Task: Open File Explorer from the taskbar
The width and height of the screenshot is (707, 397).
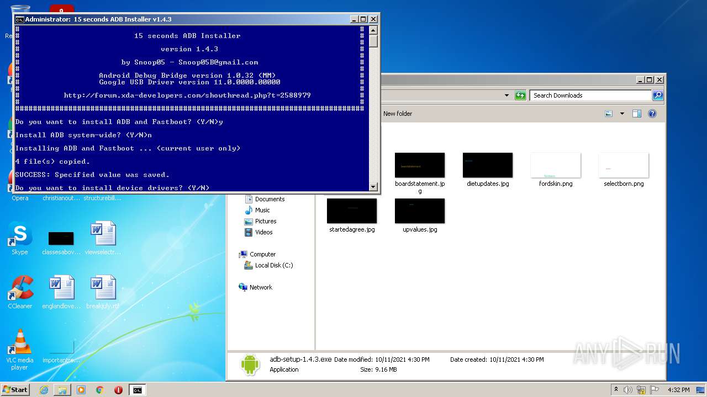Action: click(x=62, y=390)
